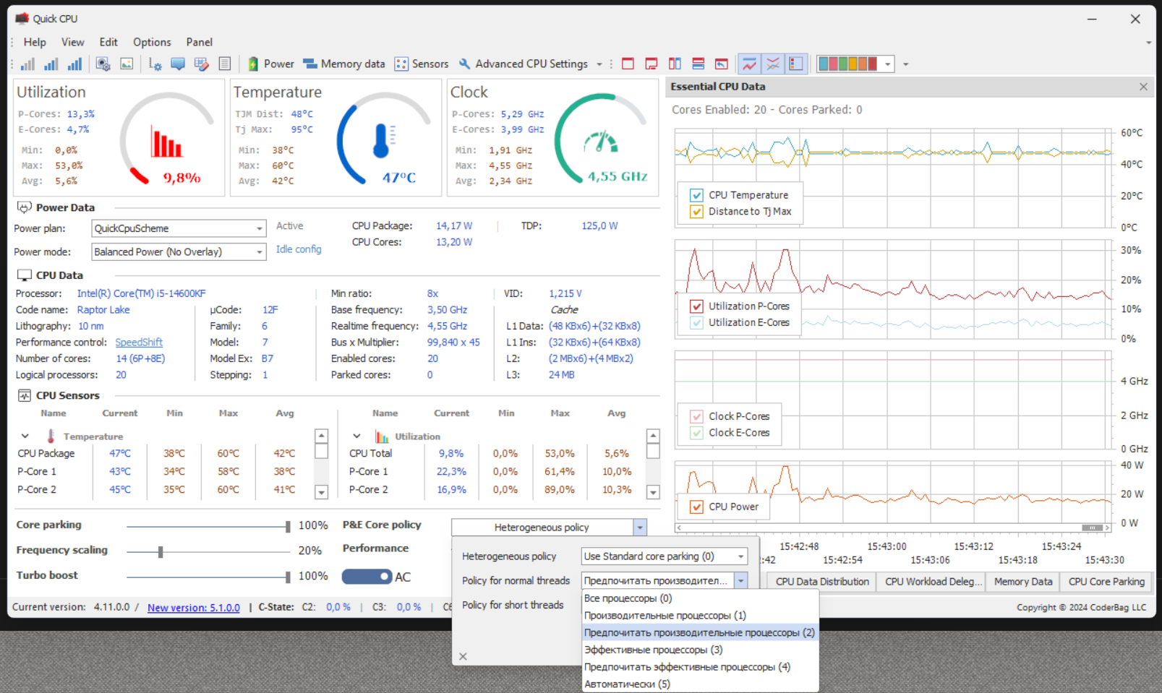Image resolution: width=1162 pixels, height=693 pixels.
Task: Open the toolbar overflow arrow after color palette
Action: [905, 64]
